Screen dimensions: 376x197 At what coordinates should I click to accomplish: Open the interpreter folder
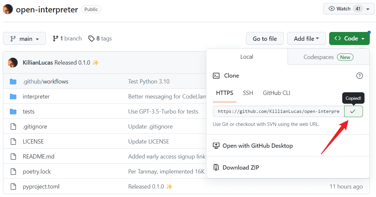(x=36, y=97)
